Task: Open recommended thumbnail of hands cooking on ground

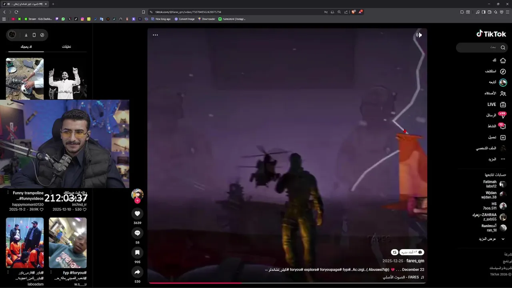Action: [x=24, y=79]
